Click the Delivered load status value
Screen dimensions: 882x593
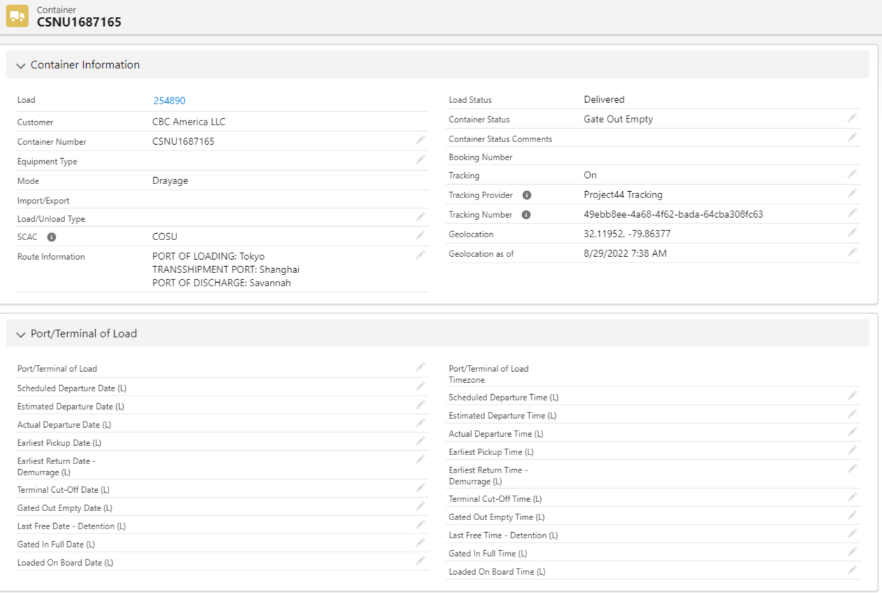(x=604, y=99)
